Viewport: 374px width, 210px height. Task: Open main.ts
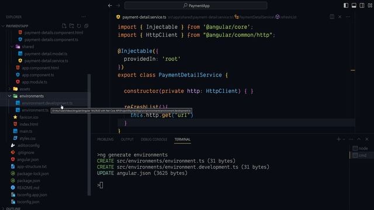click(26, 131)
